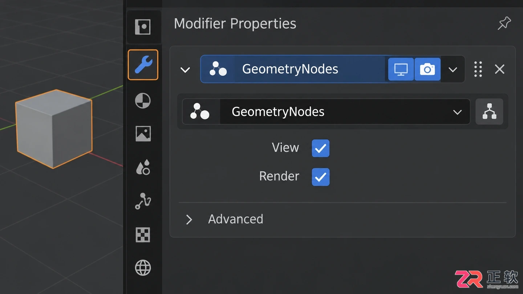Toggle modifier display in render
This screenshot has height=294, width=523.
[x=427, y=69]
